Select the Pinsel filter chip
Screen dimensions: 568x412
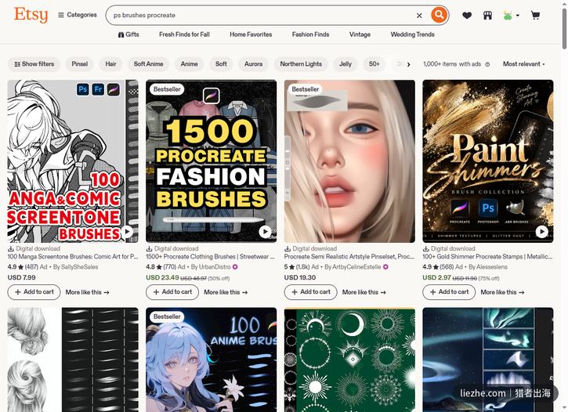(x=79, y=64)
